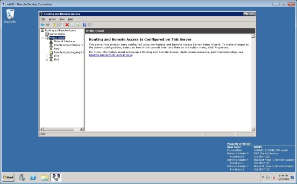Toggle the Show/Hide Console Tree icon
Image resolution: width=297 pixels, height=184 pixels.
point(60,25)
